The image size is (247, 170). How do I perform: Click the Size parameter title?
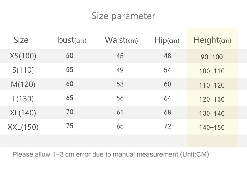[123, 16]
